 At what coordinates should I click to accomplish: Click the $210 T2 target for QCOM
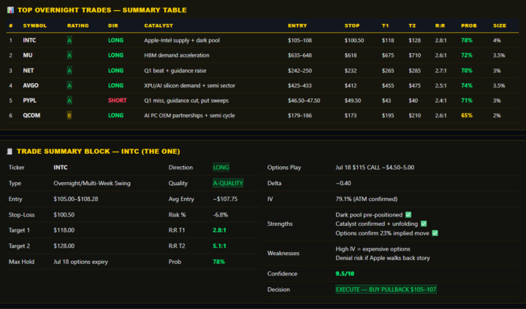[x=415, y=115]
